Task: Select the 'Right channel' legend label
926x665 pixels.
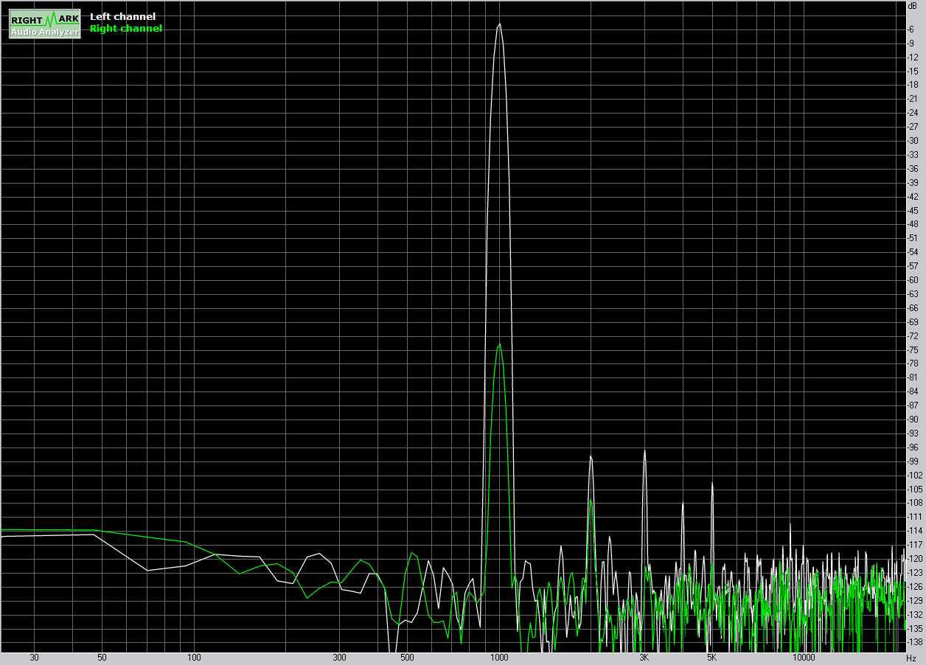Action: tap(125, 29)
